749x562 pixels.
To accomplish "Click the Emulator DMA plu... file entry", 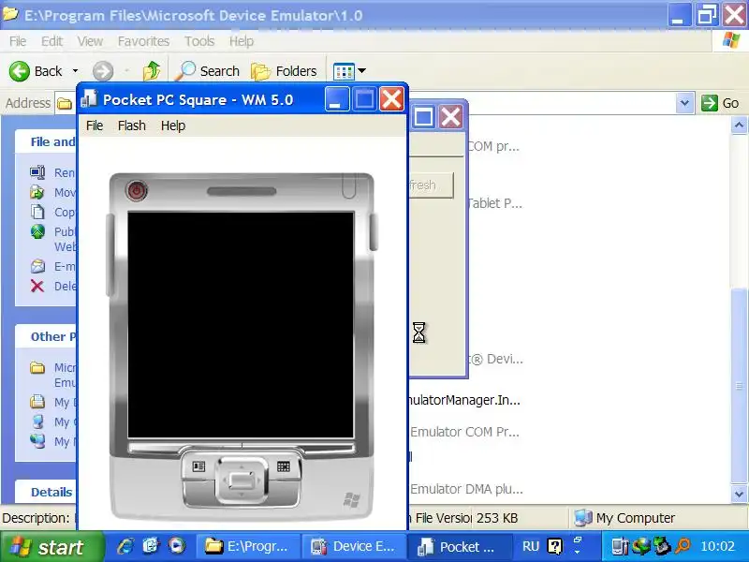I will click(466, 489).
